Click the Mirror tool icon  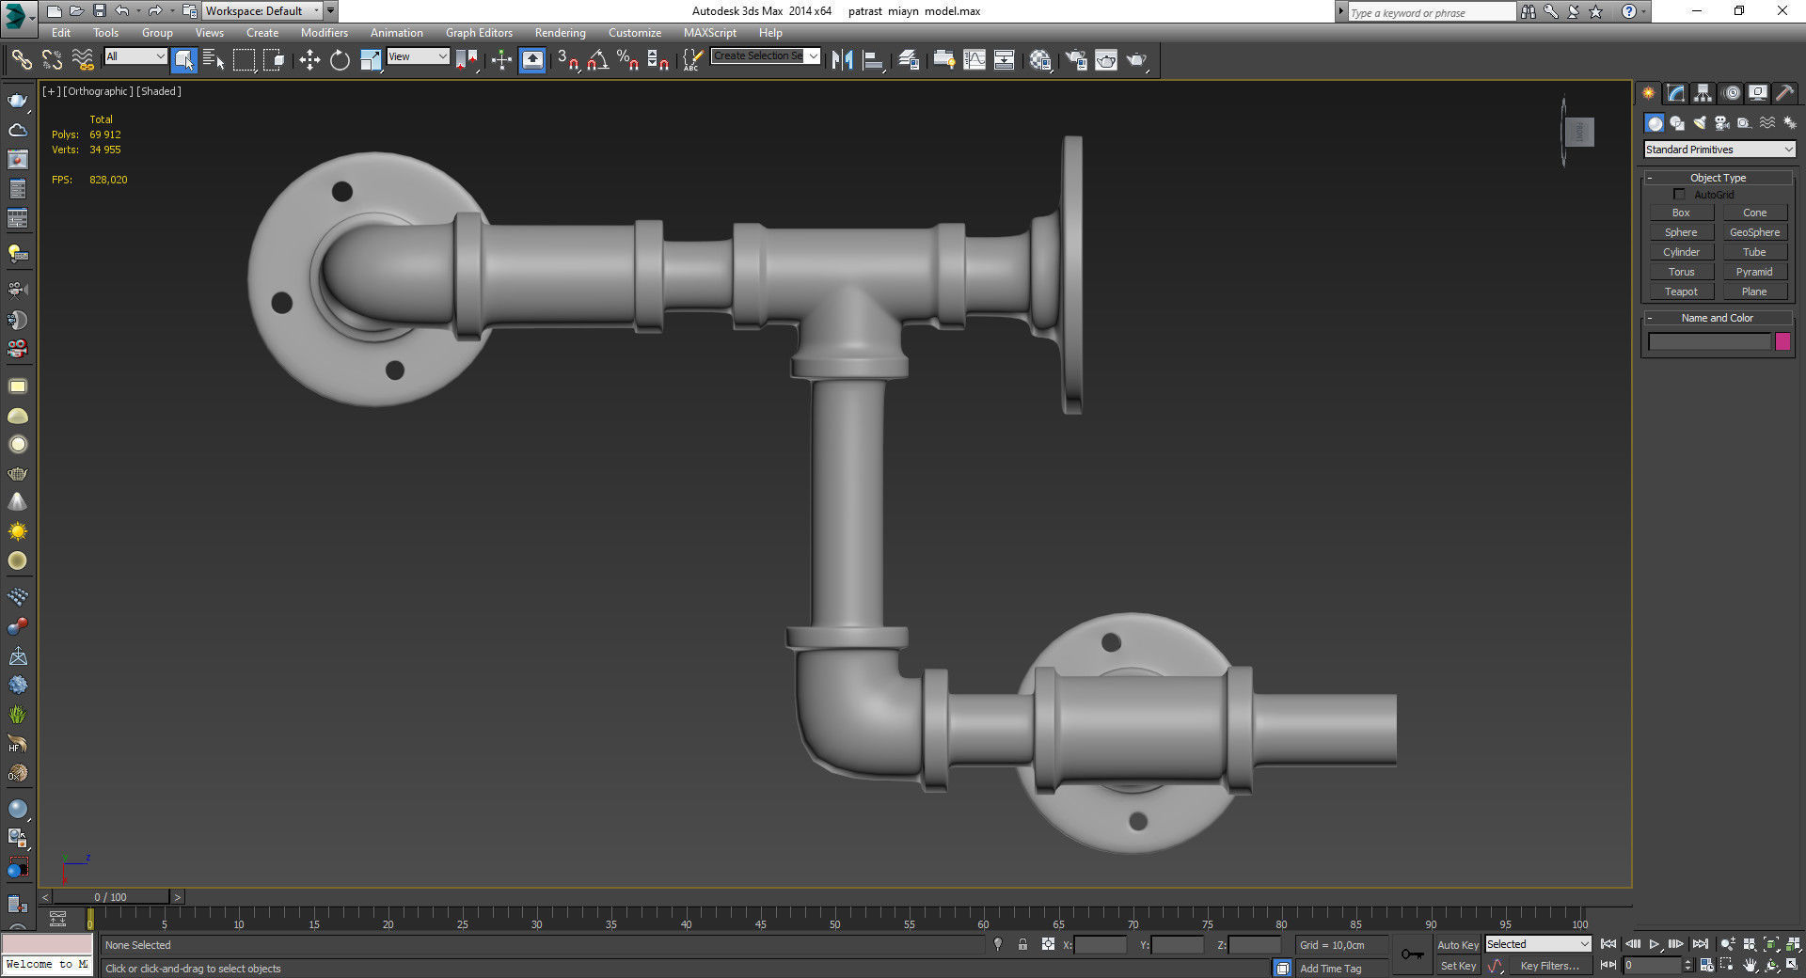click(843, 60)
